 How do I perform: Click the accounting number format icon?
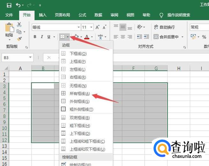coord(193,37)
